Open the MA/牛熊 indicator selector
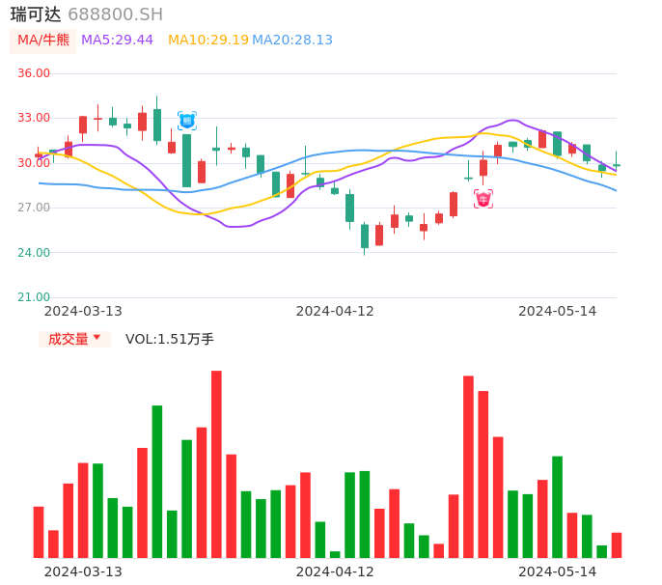The height and width of the screenshot is (585, 662). (43, 41)
